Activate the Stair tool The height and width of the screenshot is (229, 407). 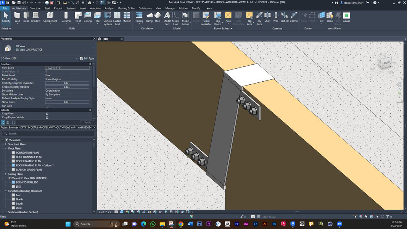tap(158, 17)
